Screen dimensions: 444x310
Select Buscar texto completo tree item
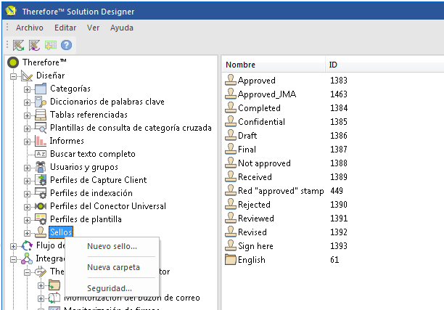click(92, 154)
